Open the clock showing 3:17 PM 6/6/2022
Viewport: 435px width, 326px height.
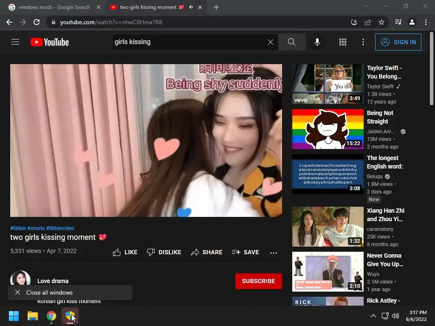(x=416, y=316)
